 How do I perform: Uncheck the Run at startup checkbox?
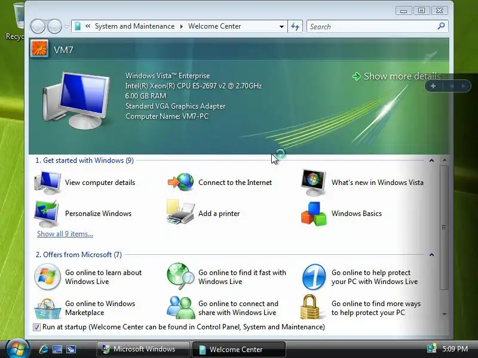point(36,327)
